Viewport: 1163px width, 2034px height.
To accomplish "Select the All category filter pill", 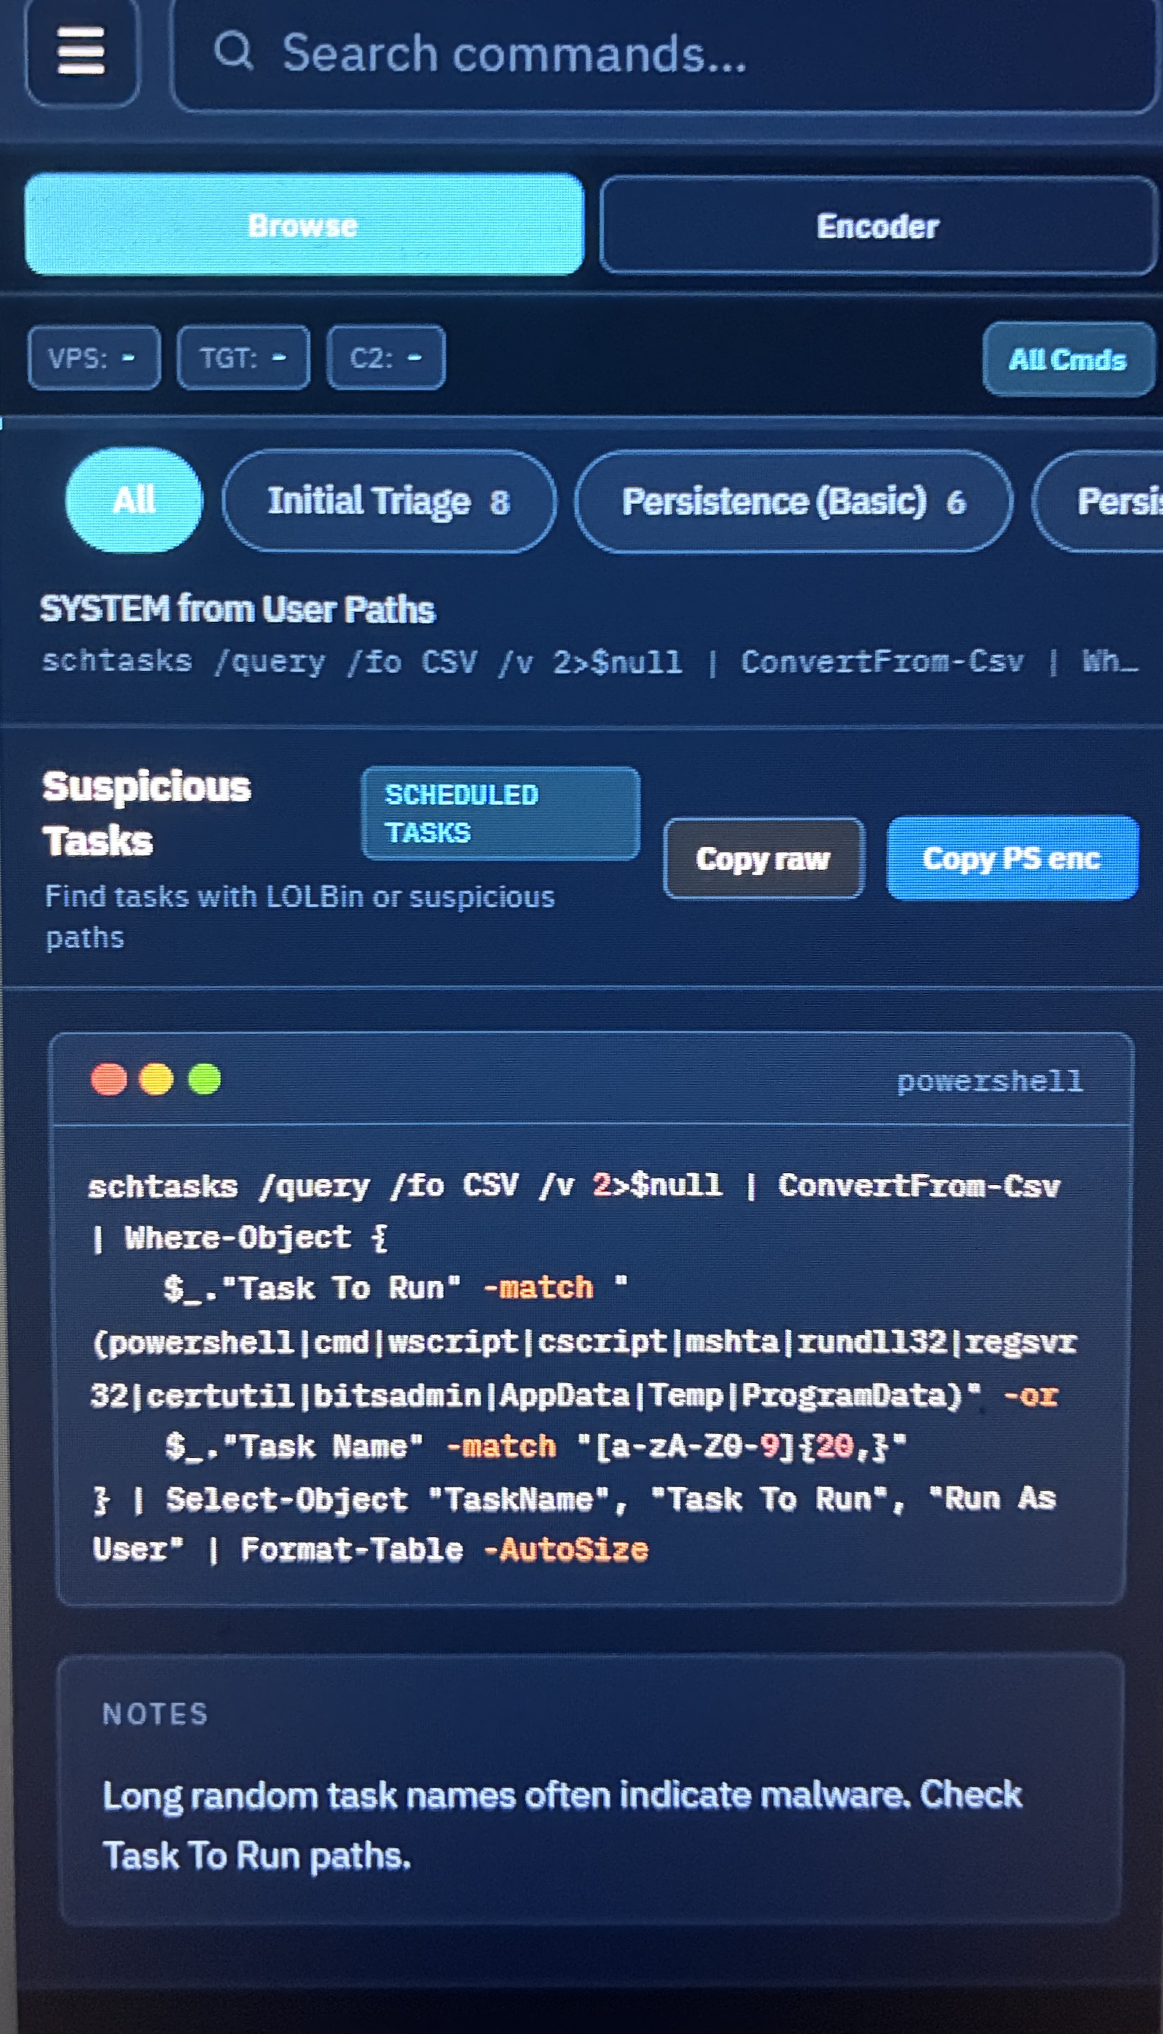I will (x=134, y=500).
